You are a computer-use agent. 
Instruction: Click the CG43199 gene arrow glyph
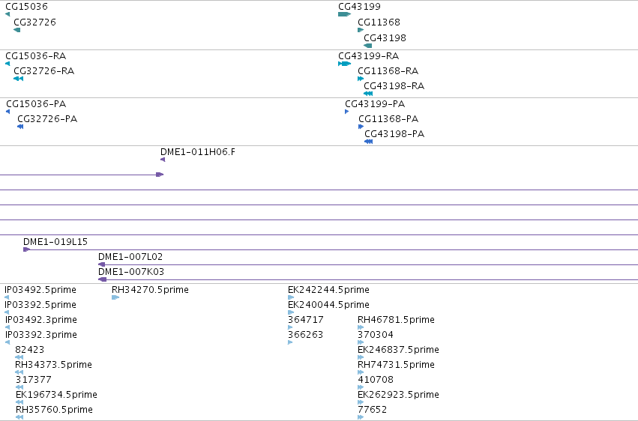point(344,14)
